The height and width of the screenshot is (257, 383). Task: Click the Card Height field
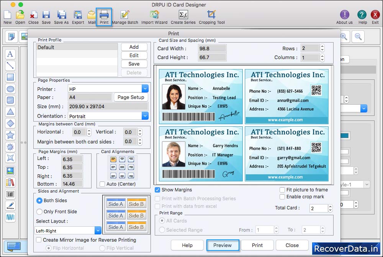tap(212, 57)
